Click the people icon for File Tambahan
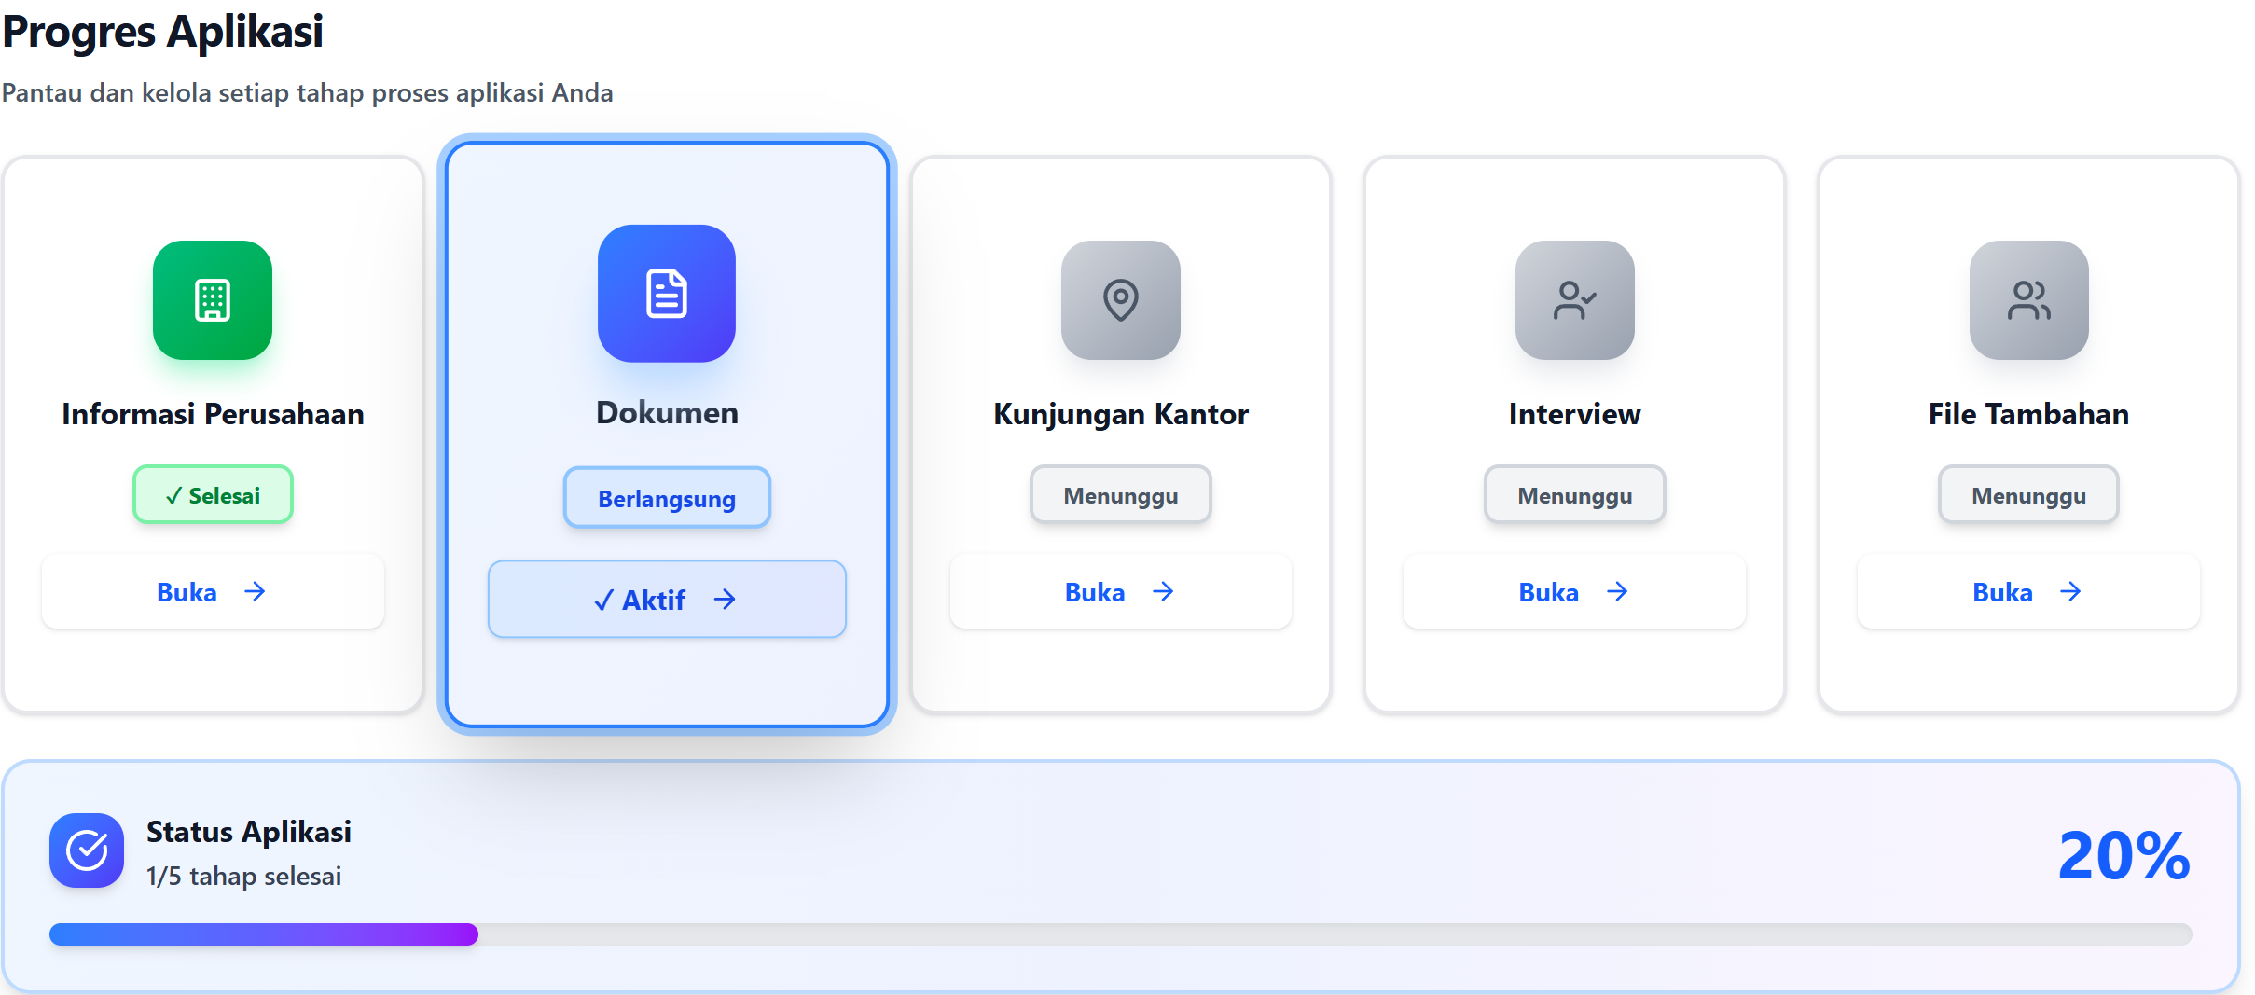 2028,300
